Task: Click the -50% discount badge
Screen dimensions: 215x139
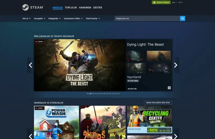Action: point(153,130)
